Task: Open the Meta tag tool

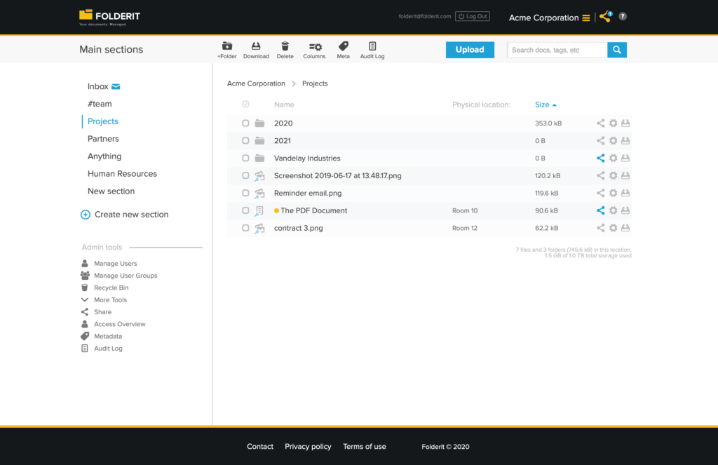Action: pyautogui.click(x=343, y=50)
